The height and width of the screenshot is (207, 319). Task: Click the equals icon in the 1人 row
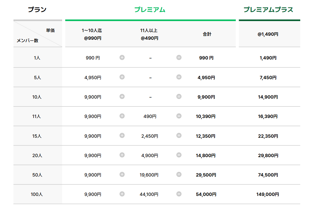tap(179, 58)
